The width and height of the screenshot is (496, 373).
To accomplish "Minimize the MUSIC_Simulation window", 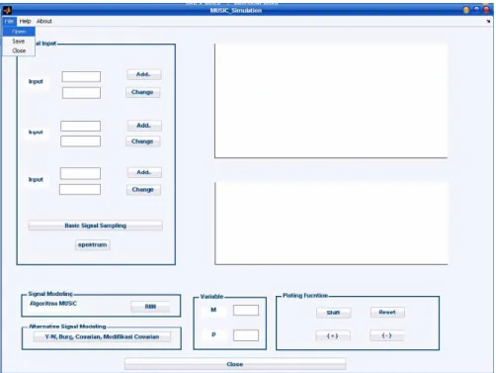I will [466, 10].
